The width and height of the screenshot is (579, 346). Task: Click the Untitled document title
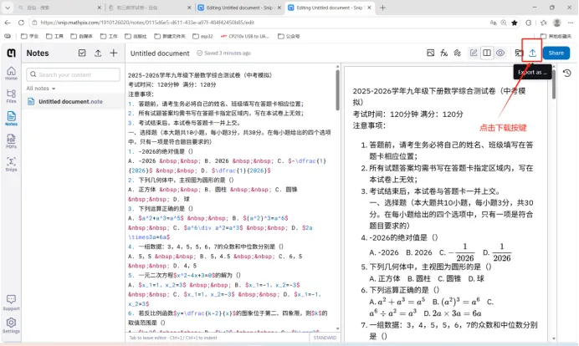(160, 53)
